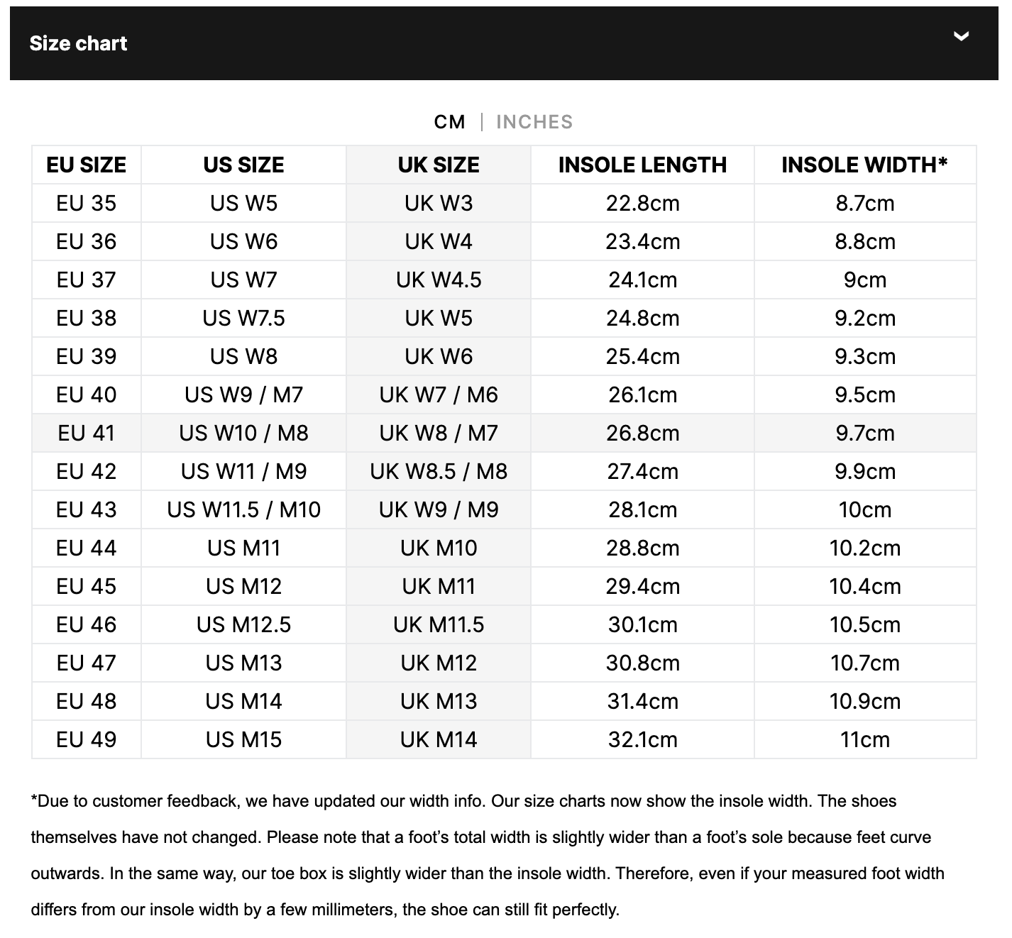Click the UK M11.5 cell
1012x938 pixels.
coord(439,624)
